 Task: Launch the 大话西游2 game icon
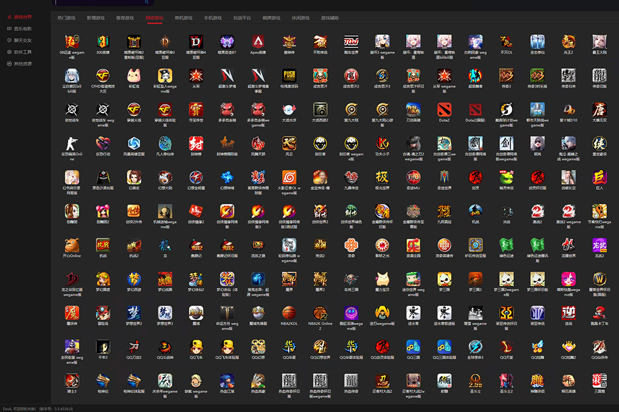320,109
